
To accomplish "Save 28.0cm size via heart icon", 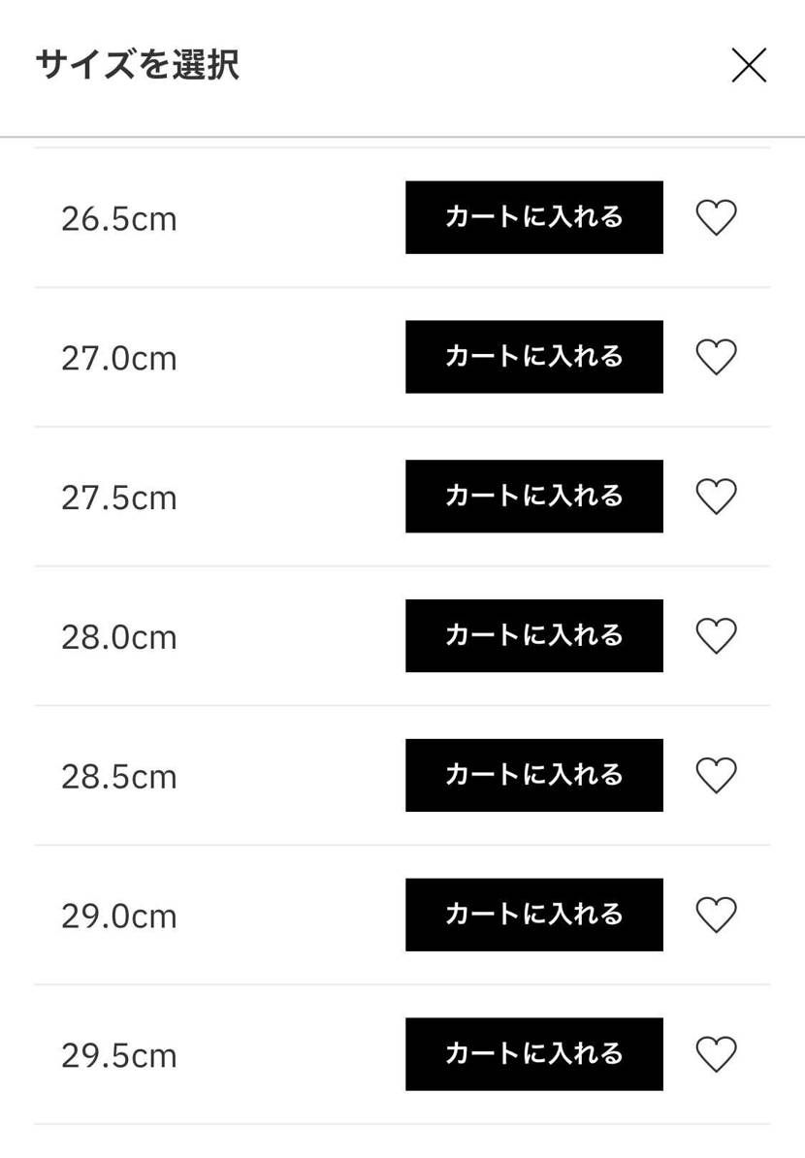I will coord(717,636).
